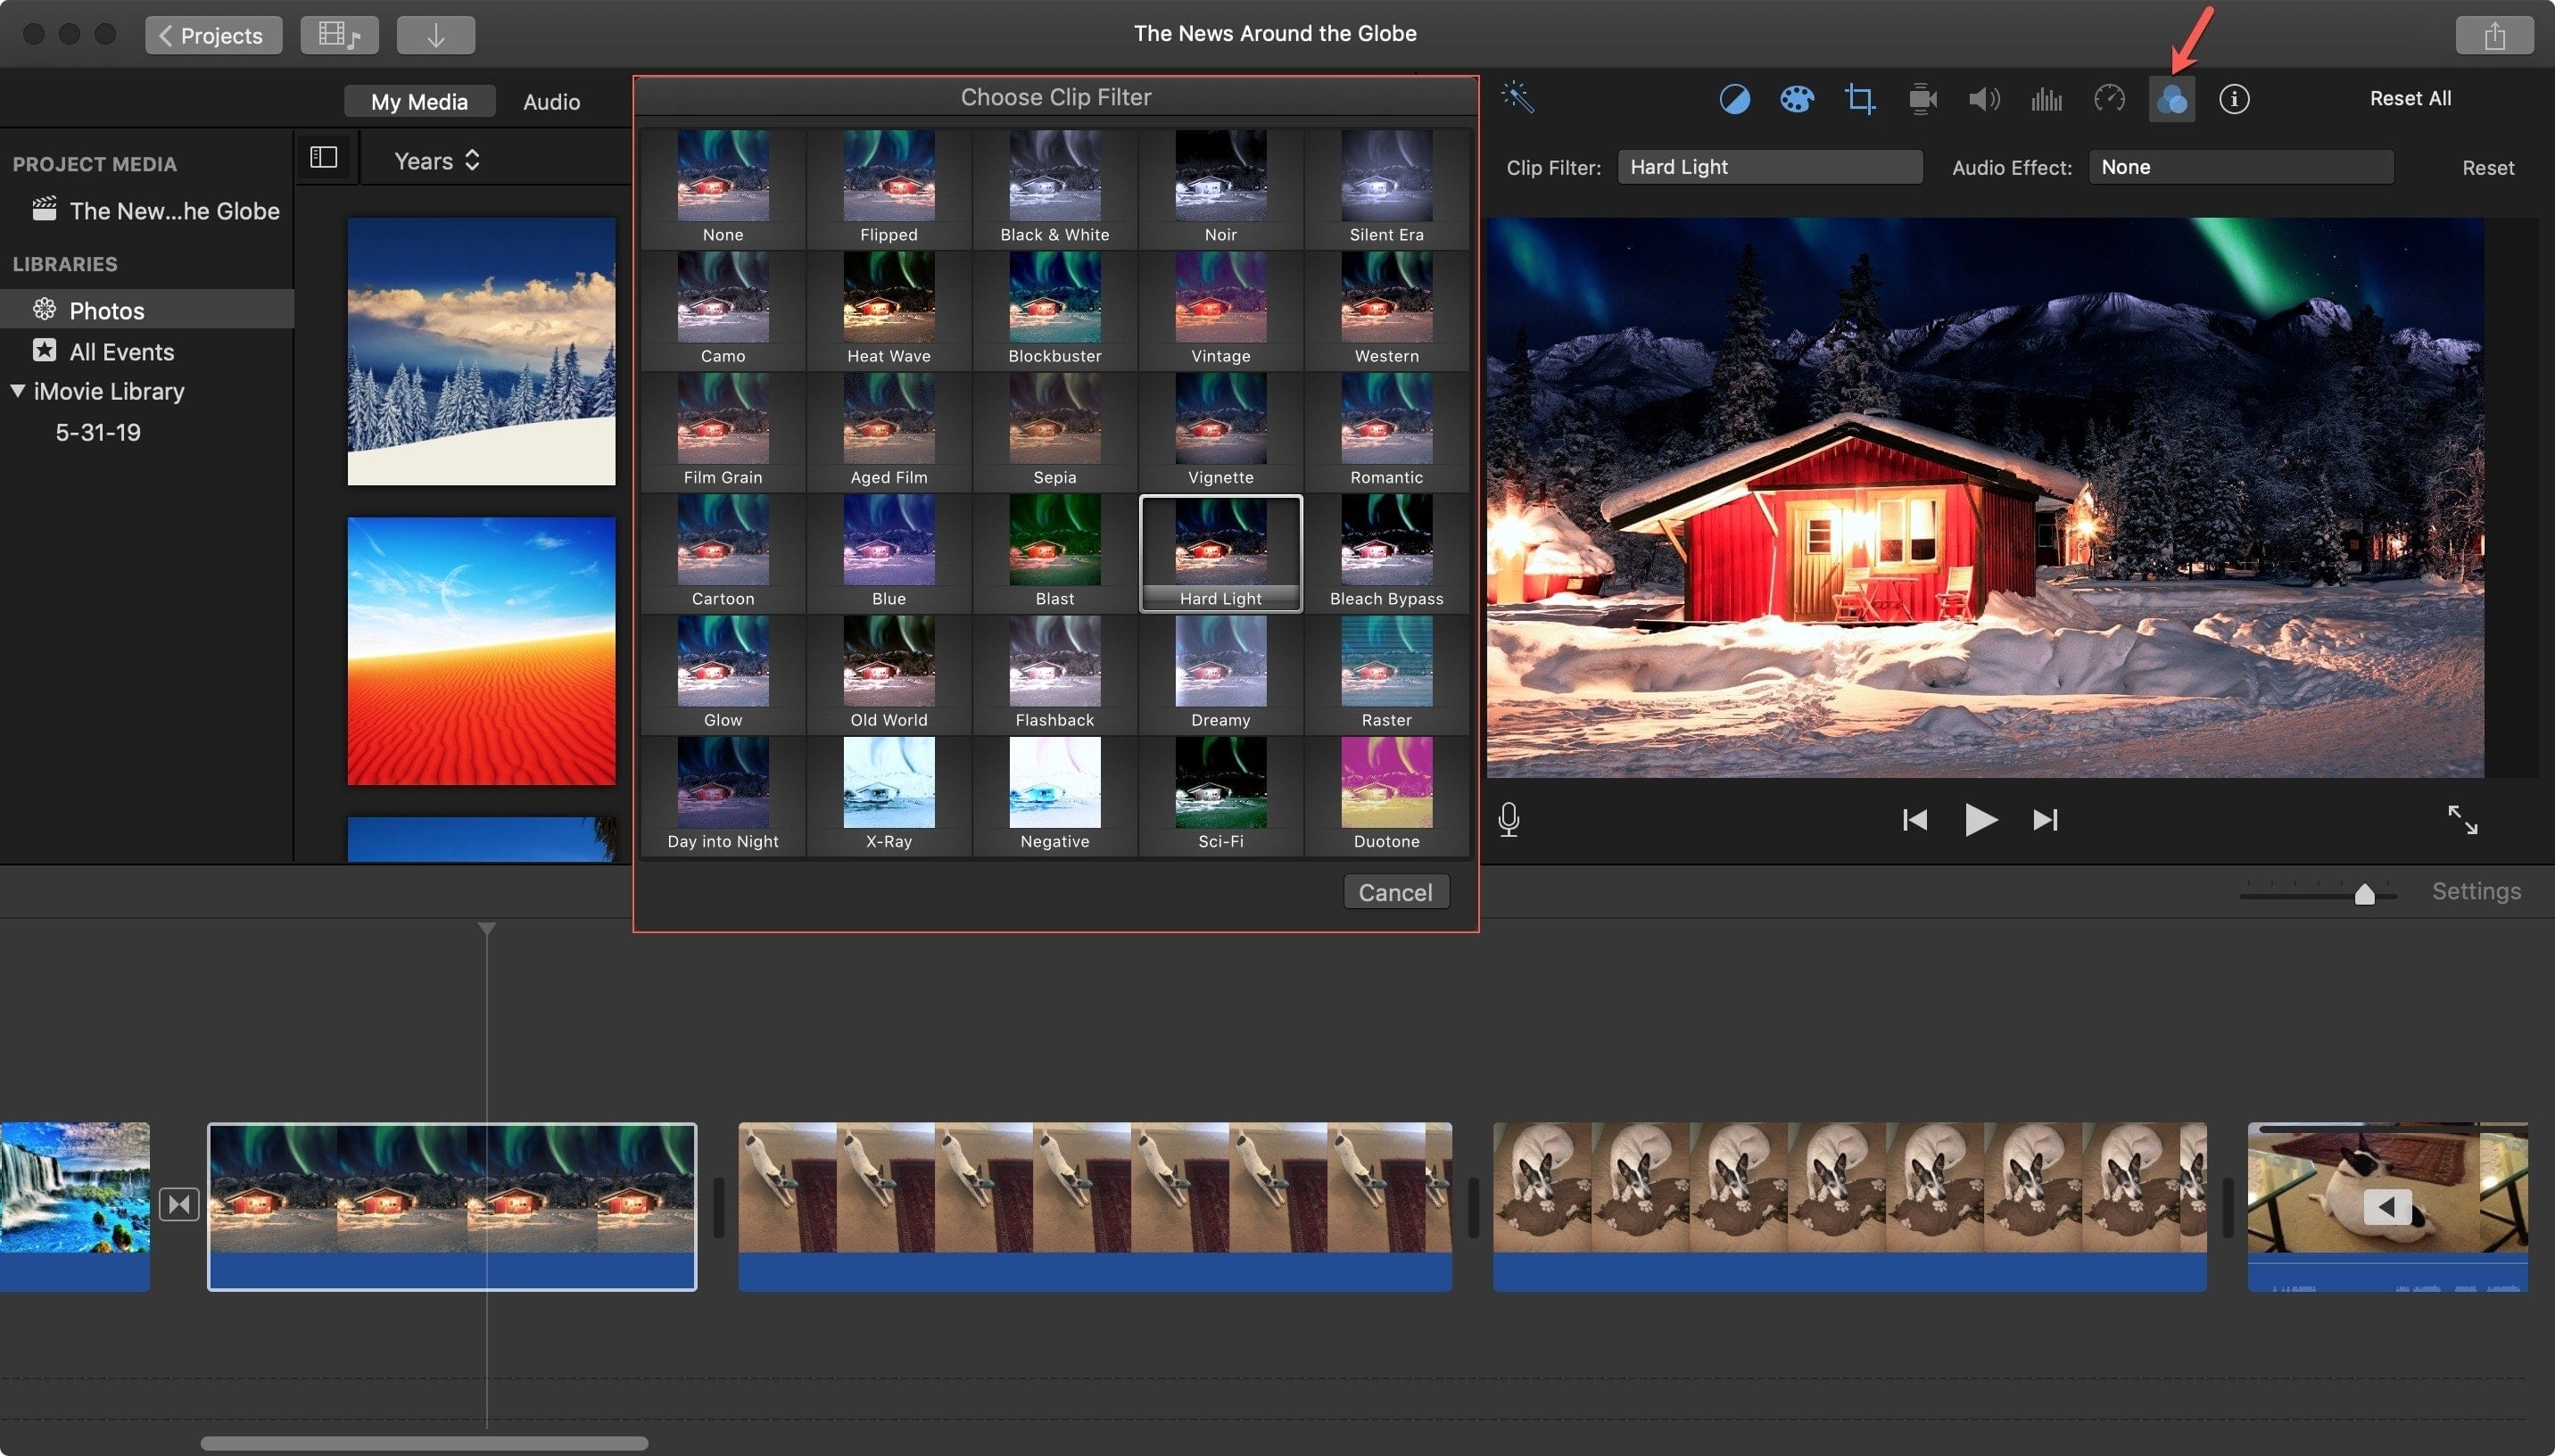Select the red cabin clip in timeline
This screenshot has width=2555, height=1456.
pyautogui.click(x=451, y=1206)
